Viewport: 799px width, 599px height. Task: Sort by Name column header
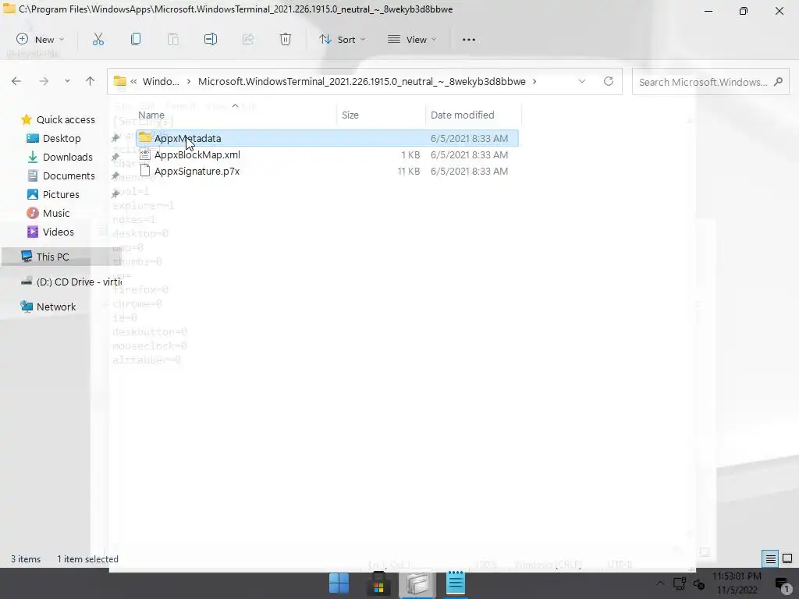tap(236, 115)
